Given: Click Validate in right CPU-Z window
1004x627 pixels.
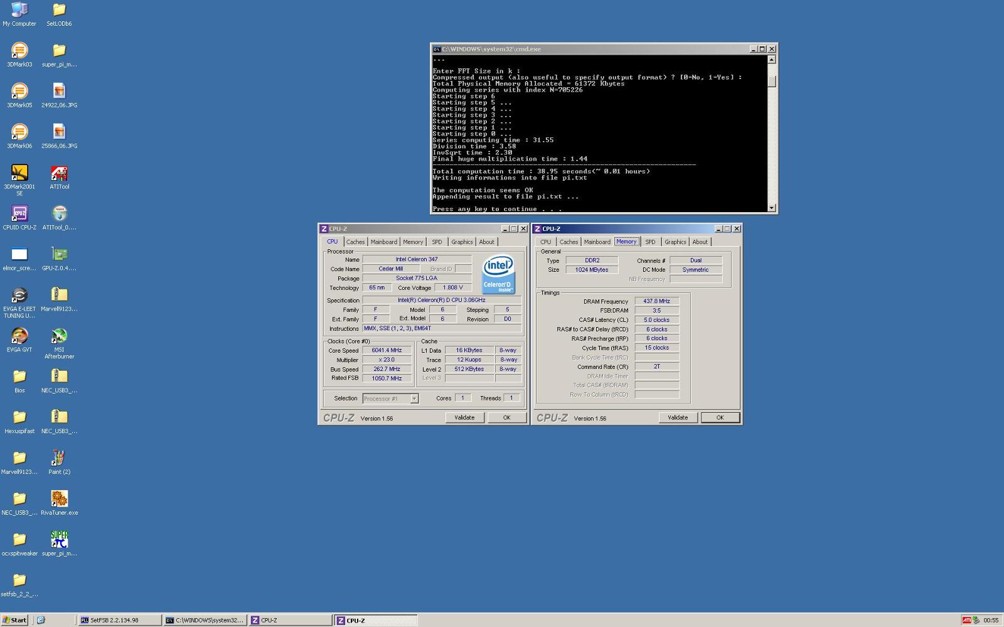Looking at the screenshot, I should point(678,417).
